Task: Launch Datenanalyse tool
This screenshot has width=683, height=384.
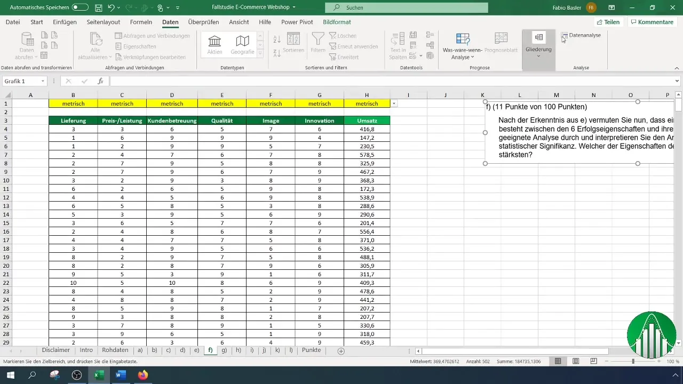Action: pyautogui.click(x=581, y=35)
